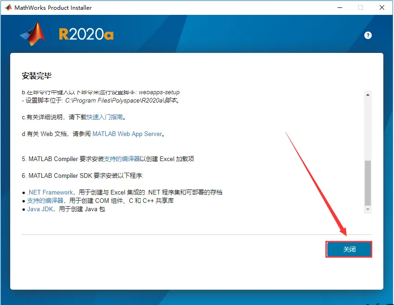Minimize the Product Installer window
Viewport: 394px width, 305px height.
[x=340, y=7]
